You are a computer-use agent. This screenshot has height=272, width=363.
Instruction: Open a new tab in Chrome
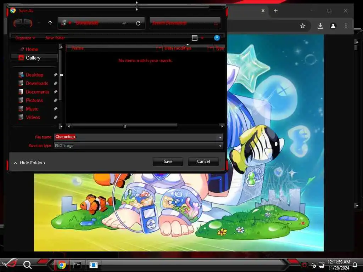(x=276, y=11)
